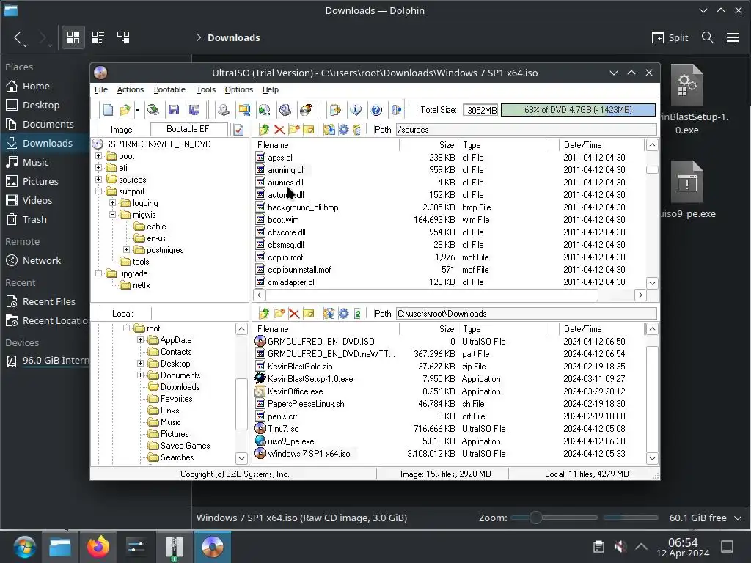
Task: Click the Convert image toolbar icon
Action: (x=264, y=110)
